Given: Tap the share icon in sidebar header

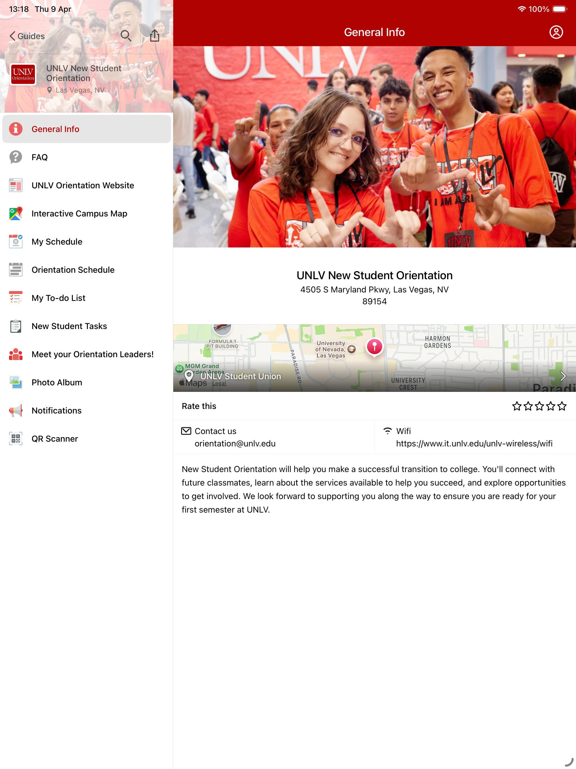Looking at the screenshot, I should [155, 35].
